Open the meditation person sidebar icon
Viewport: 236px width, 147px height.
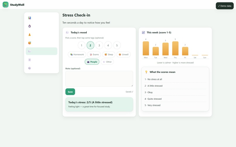[x=30, y=35]
